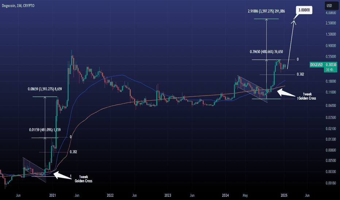Click the 2021 label on time axis
Viewport: 340px width, 200px height.
53,195
